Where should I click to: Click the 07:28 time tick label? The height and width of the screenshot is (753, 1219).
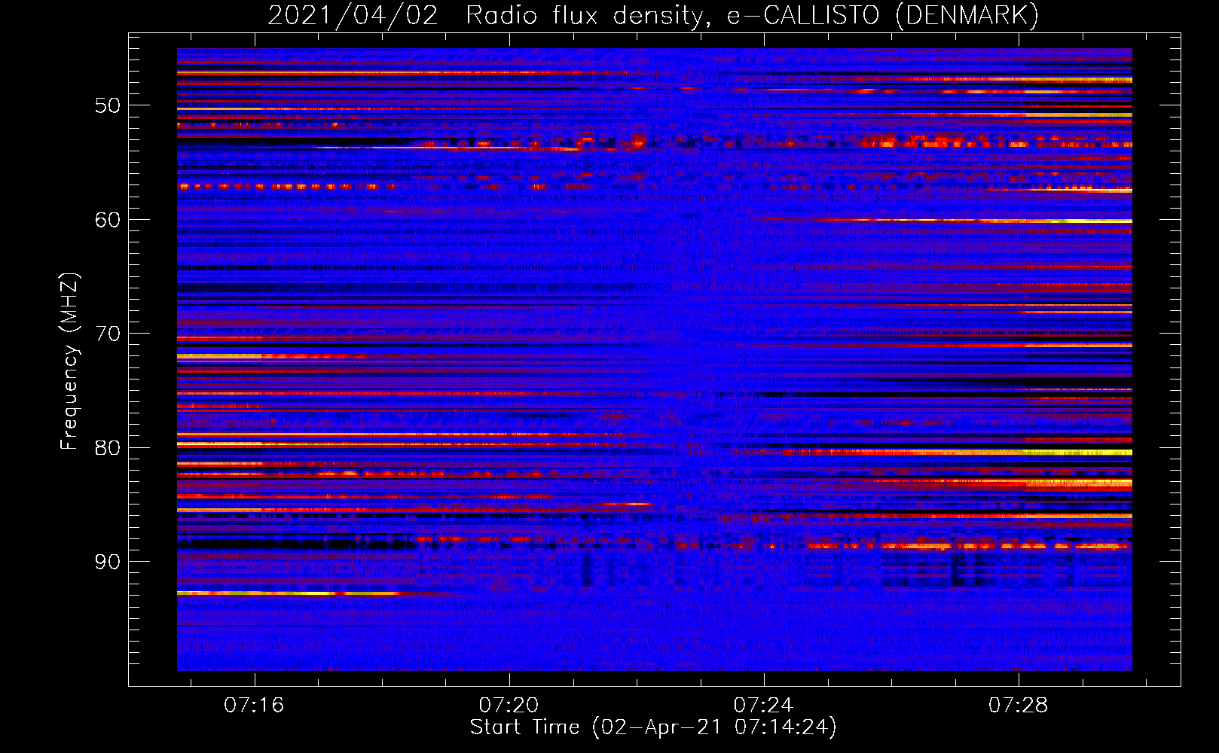click(x=1019, y=705)
